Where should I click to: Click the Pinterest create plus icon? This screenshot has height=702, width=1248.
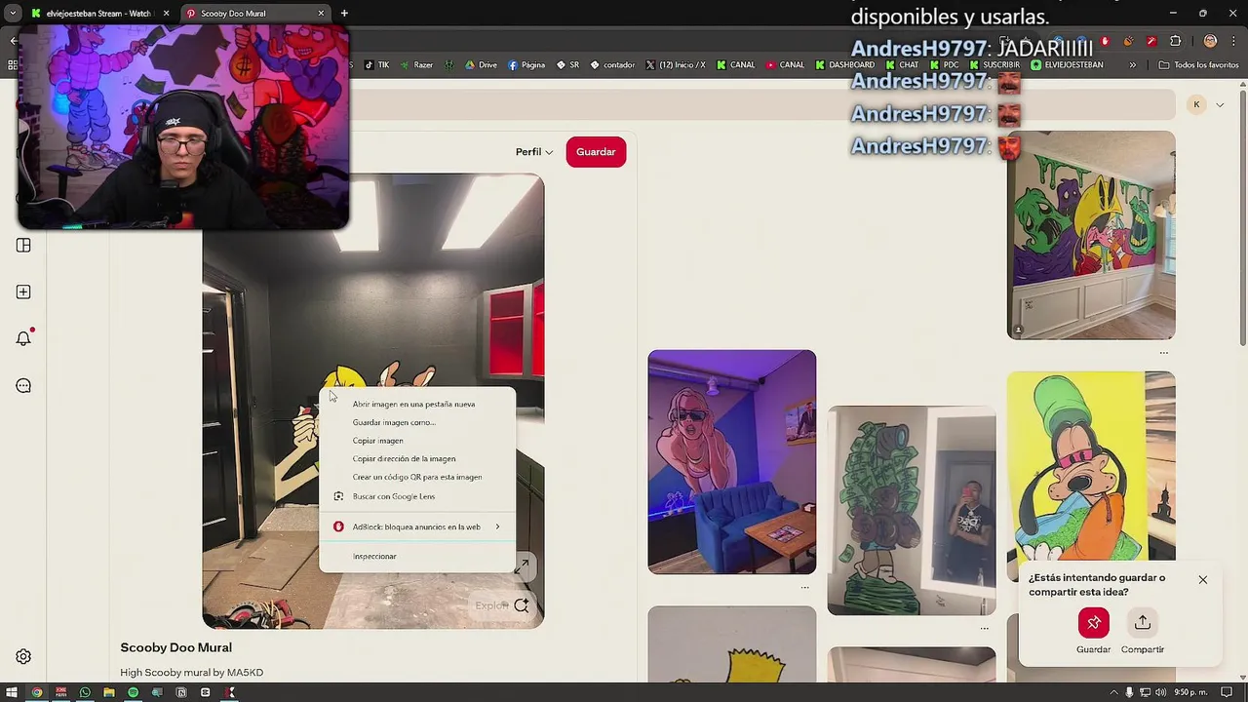pos(23,292)
